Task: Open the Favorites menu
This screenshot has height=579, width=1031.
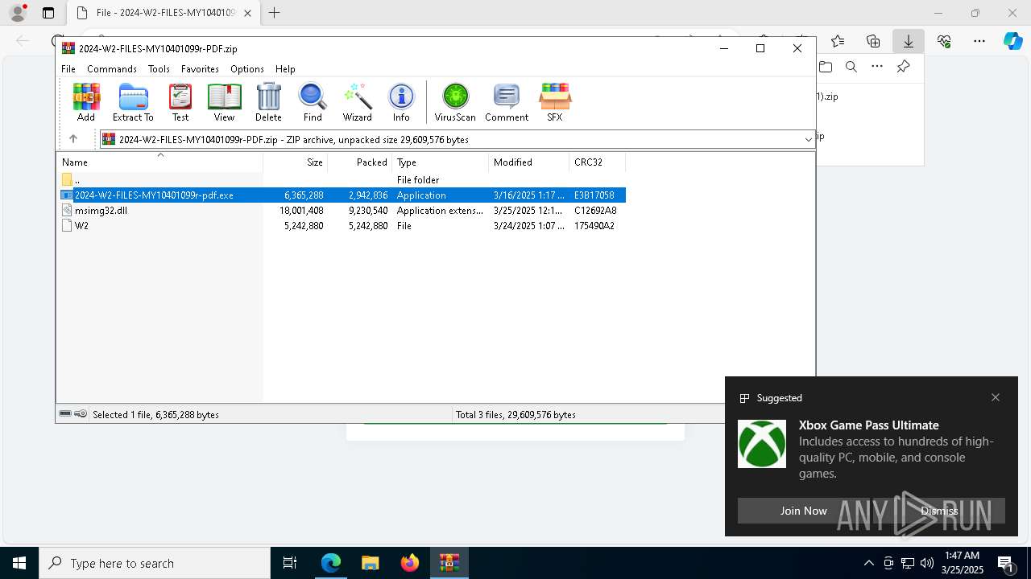Action: pos(200,69)
